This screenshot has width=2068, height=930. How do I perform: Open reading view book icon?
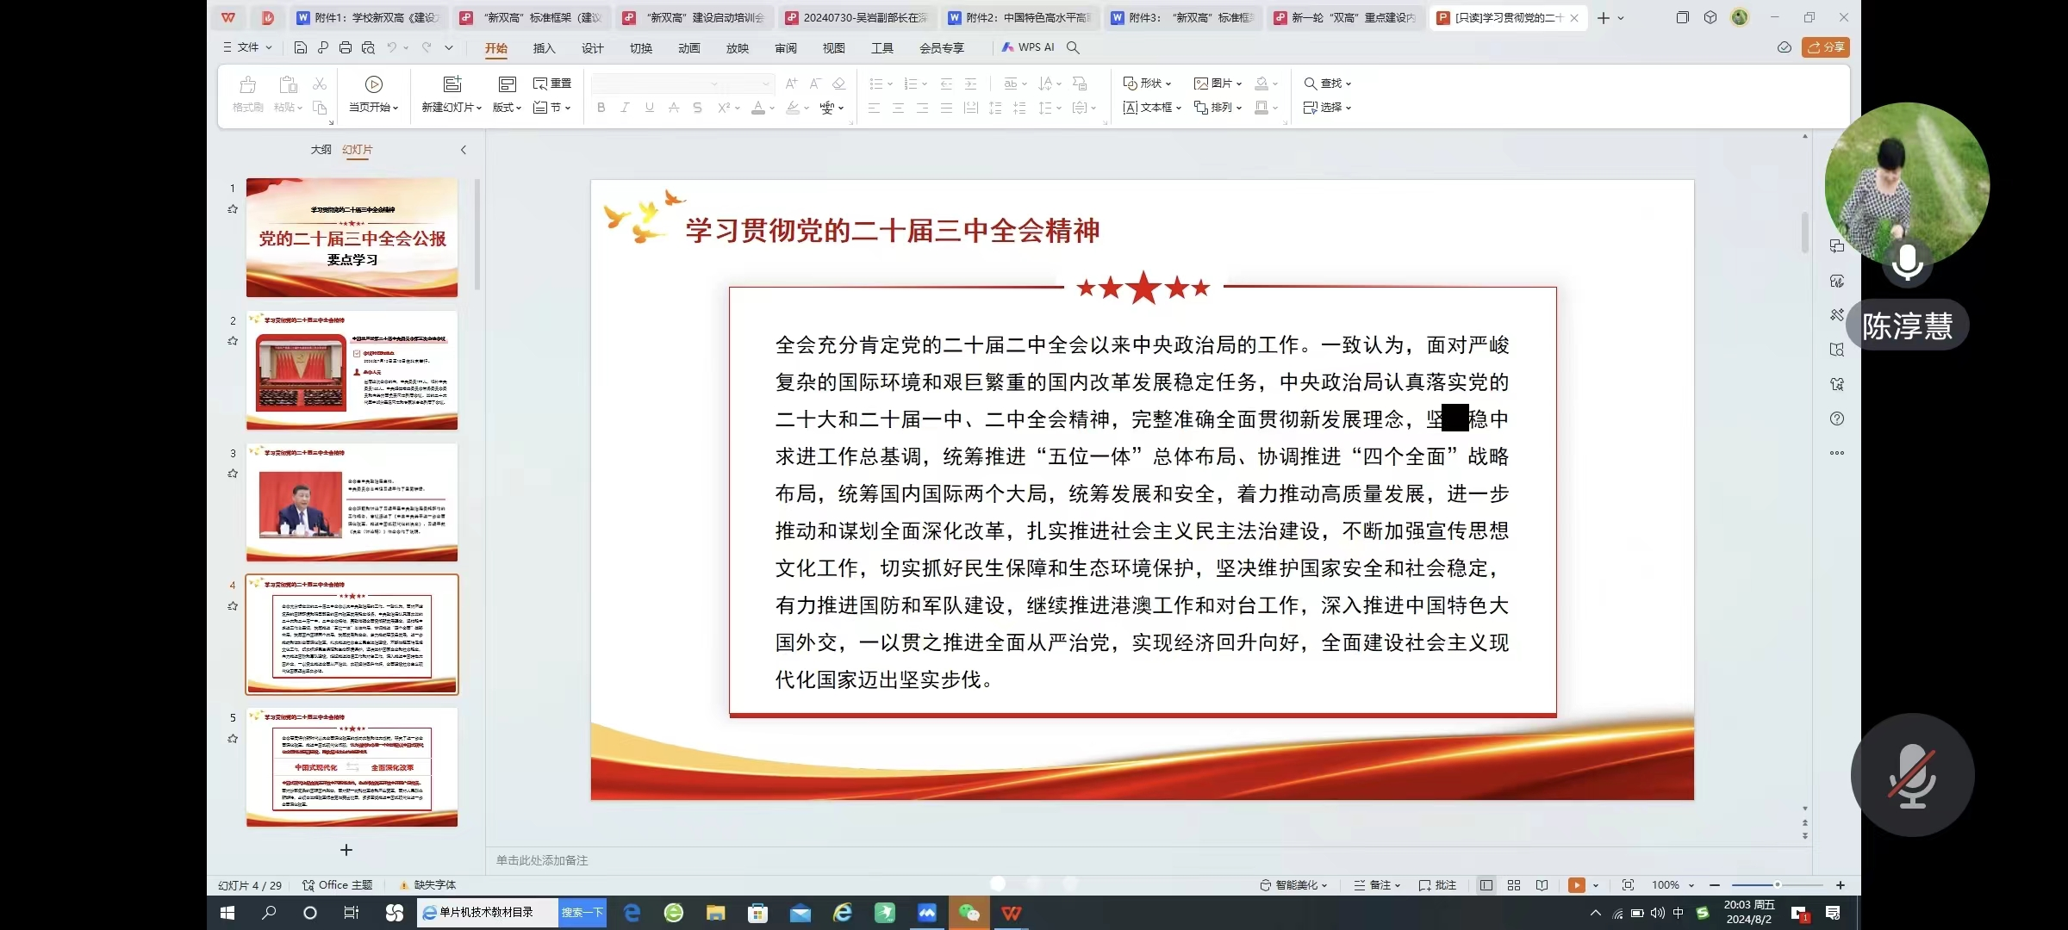pos(1542,885)
